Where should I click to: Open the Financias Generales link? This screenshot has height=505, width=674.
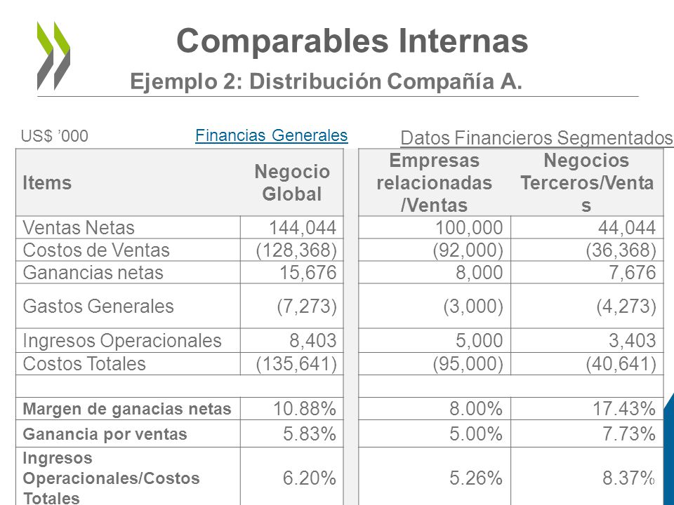pyautogui.click(x=271, y=135)
